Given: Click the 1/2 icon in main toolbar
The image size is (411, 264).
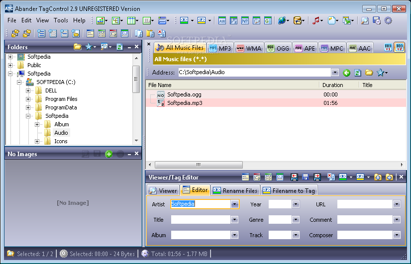Looking at the screenshot, I should tap(233, 20).
